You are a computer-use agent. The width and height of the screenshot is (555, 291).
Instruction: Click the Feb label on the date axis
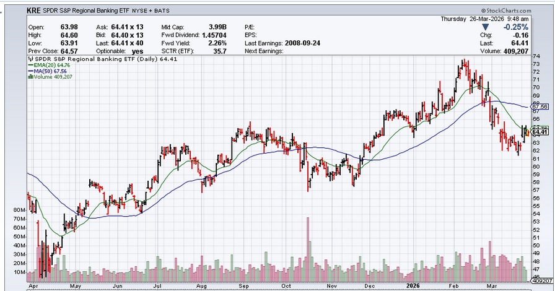pyautogui.click(x=454, y=285)
